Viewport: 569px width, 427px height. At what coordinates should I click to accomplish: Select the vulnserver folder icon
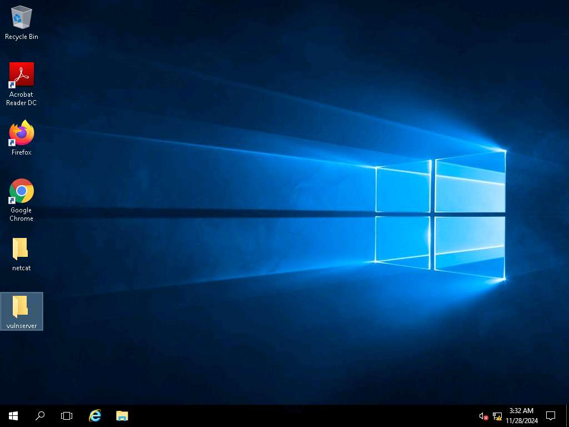point(21,307)
